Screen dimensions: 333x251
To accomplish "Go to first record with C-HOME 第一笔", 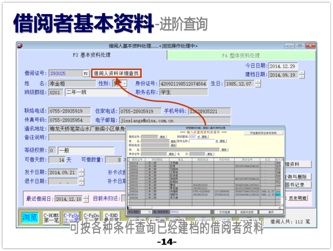I will [51, 218].
